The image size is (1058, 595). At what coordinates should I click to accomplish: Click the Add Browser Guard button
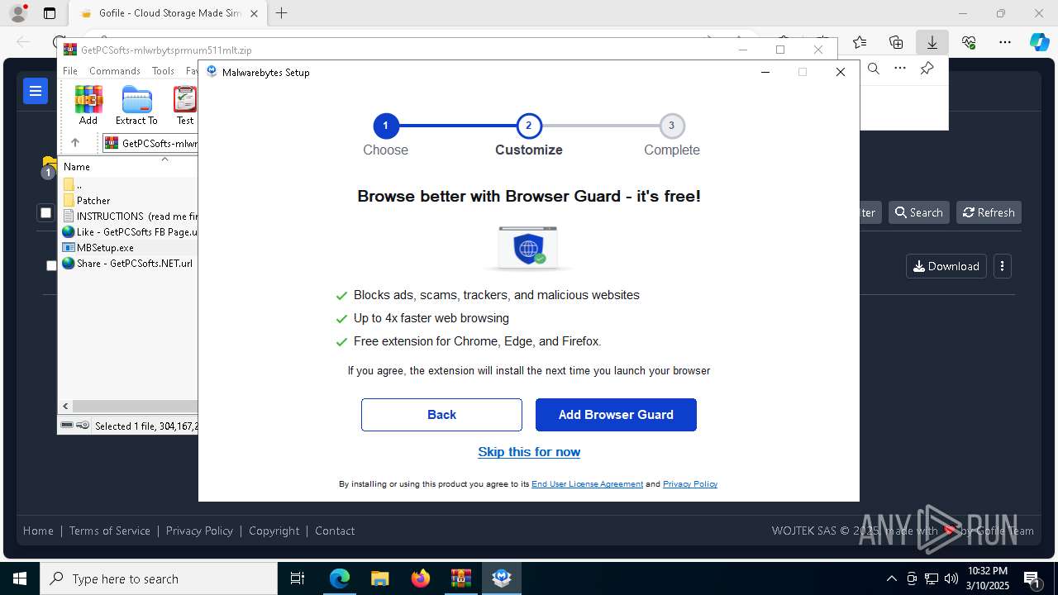pos(616,415)
